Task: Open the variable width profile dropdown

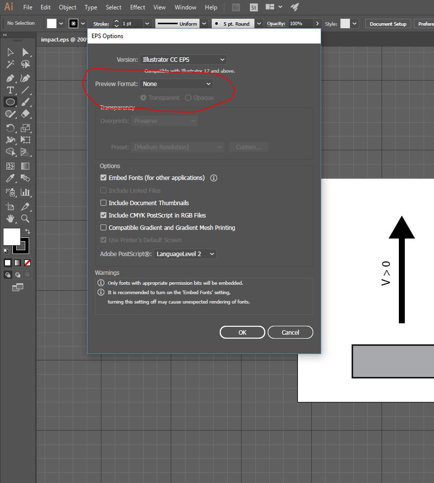Action: click(x=204, y=24)
